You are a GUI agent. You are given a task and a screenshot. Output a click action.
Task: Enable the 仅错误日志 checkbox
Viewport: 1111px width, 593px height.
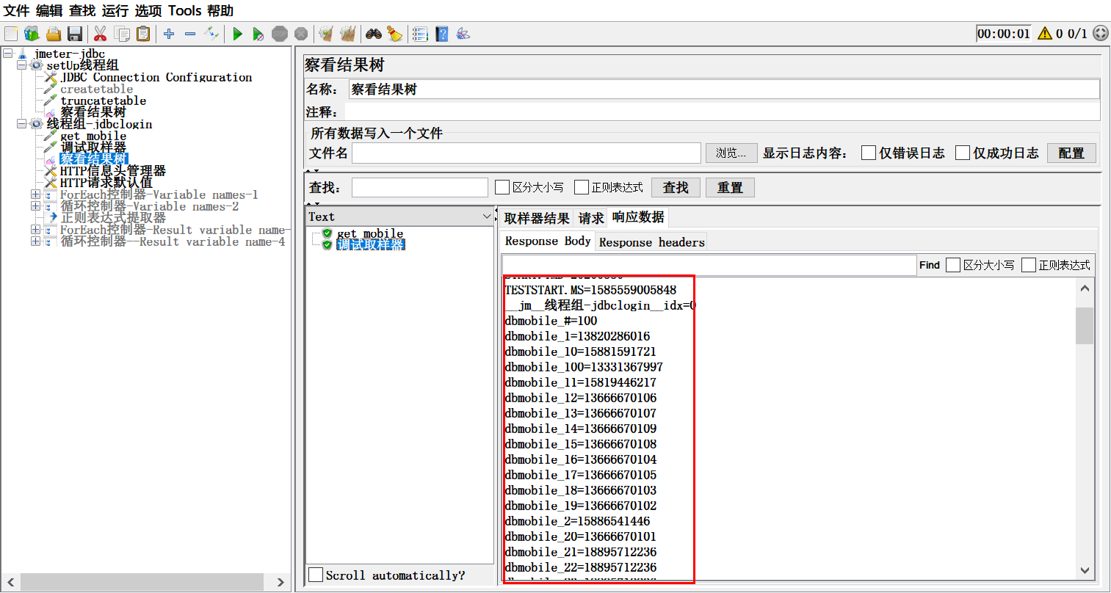pyautogui.click(x=869, y=153)
